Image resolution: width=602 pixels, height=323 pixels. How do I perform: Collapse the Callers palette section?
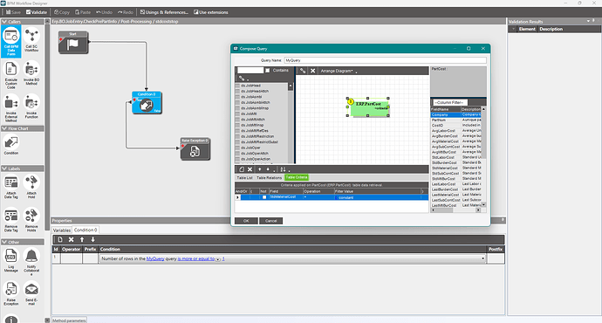tap(4, 22)
